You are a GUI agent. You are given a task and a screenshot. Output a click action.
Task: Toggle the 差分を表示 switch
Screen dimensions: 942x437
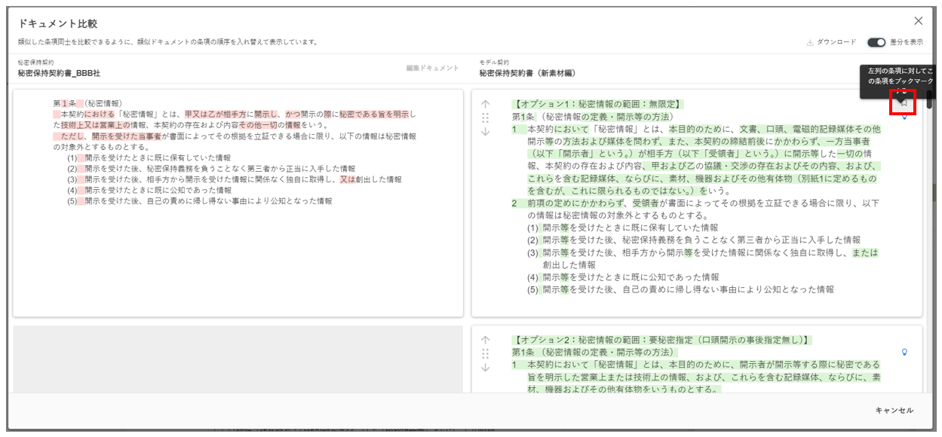point(876,42)
